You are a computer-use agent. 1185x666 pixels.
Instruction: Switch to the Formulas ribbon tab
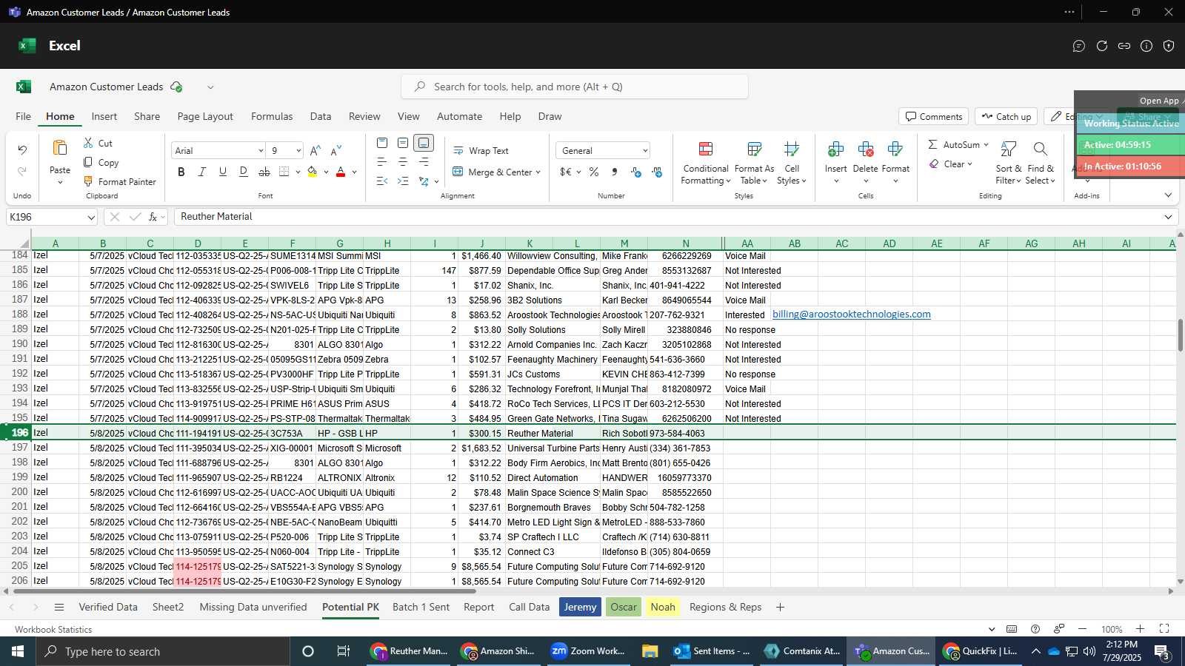(272, 116)
